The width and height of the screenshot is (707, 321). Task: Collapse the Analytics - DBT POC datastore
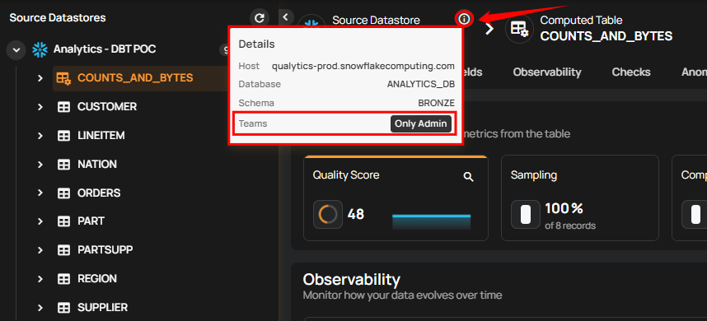[x=16, y=49]
